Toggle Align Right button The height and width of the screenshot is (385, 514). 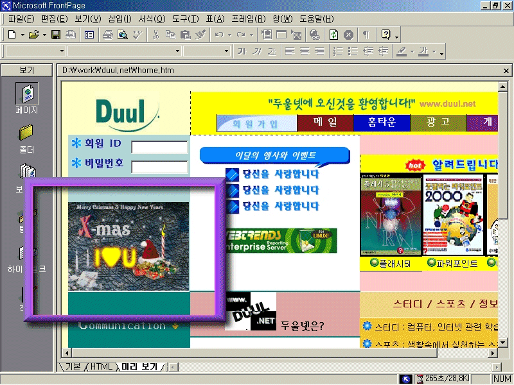pos(319,51)
